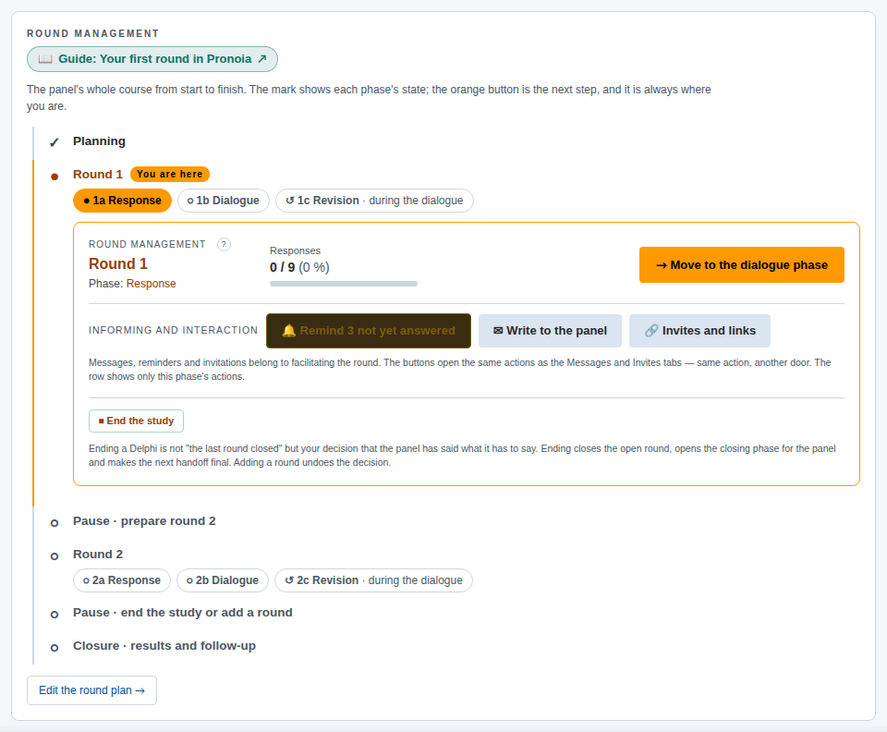The width and height of the screenshot is (887, 732).
Task: Click the question mark help icon
Action: point(224,244)
